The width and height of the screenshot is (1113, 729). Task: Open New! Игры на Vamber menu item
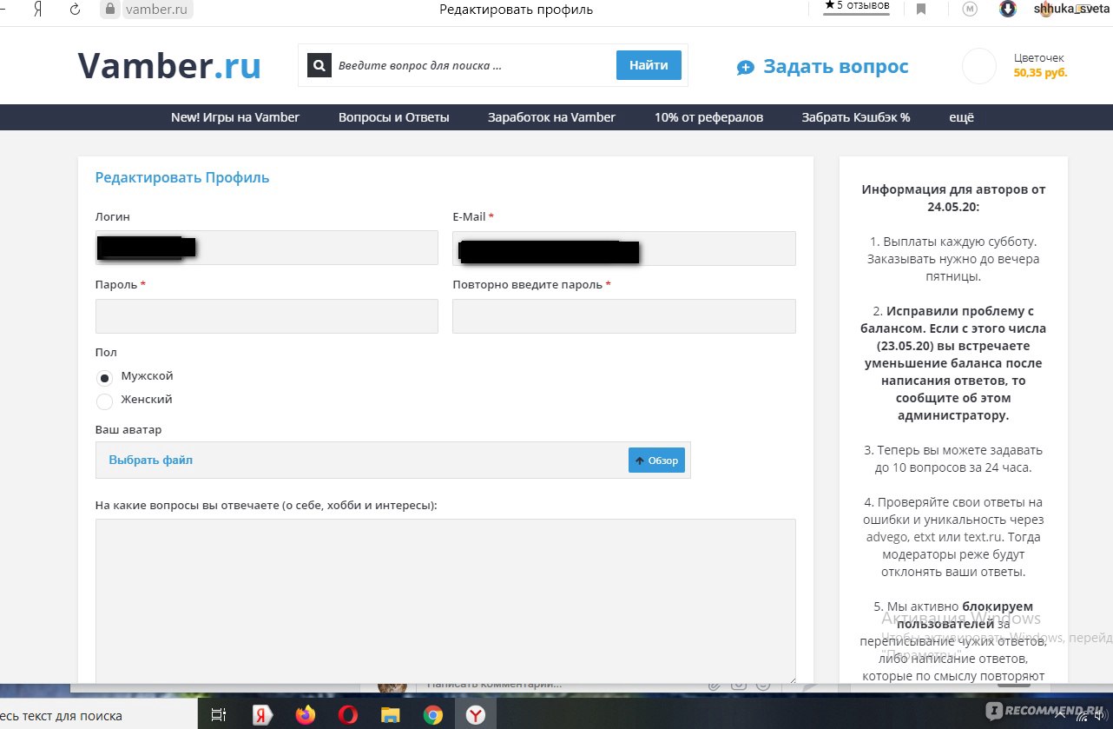(235, 117)
